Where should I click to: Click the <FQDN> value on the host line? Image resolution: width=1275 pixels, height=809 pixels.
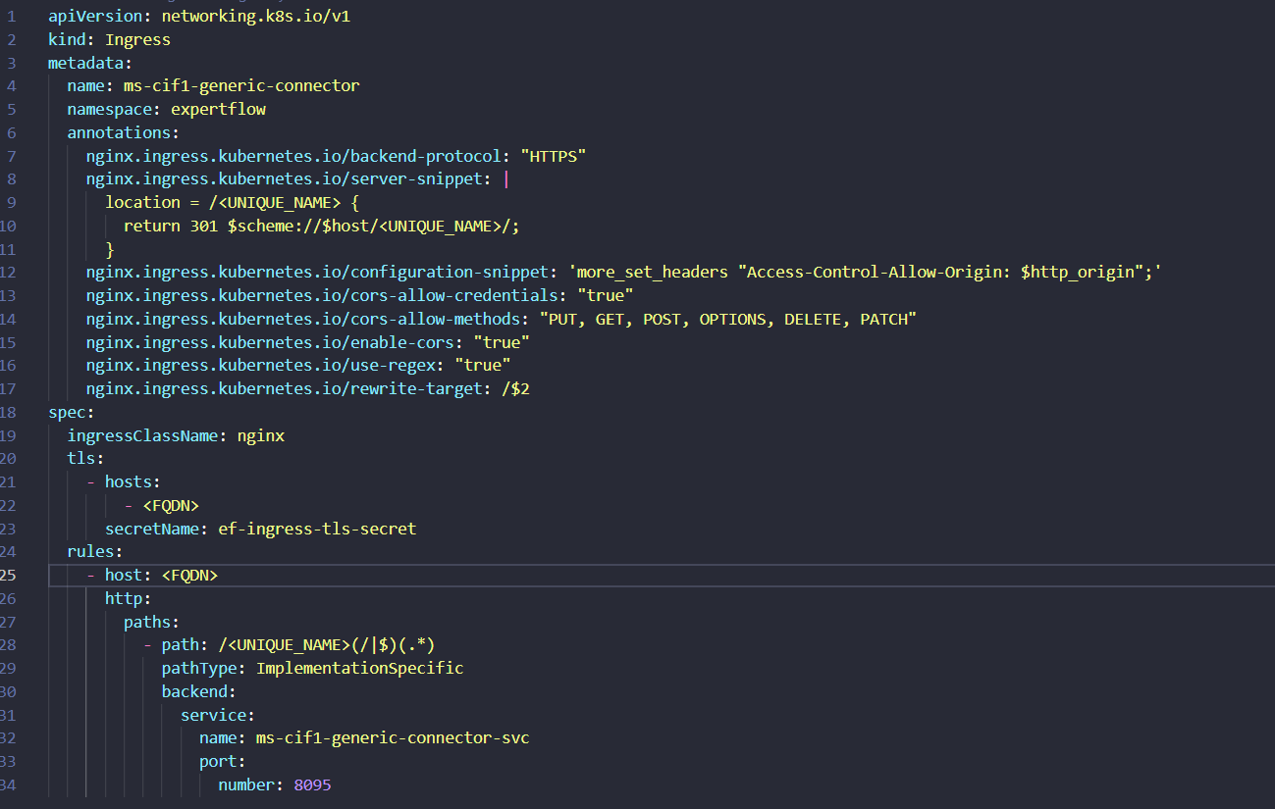tap(189, 575)
